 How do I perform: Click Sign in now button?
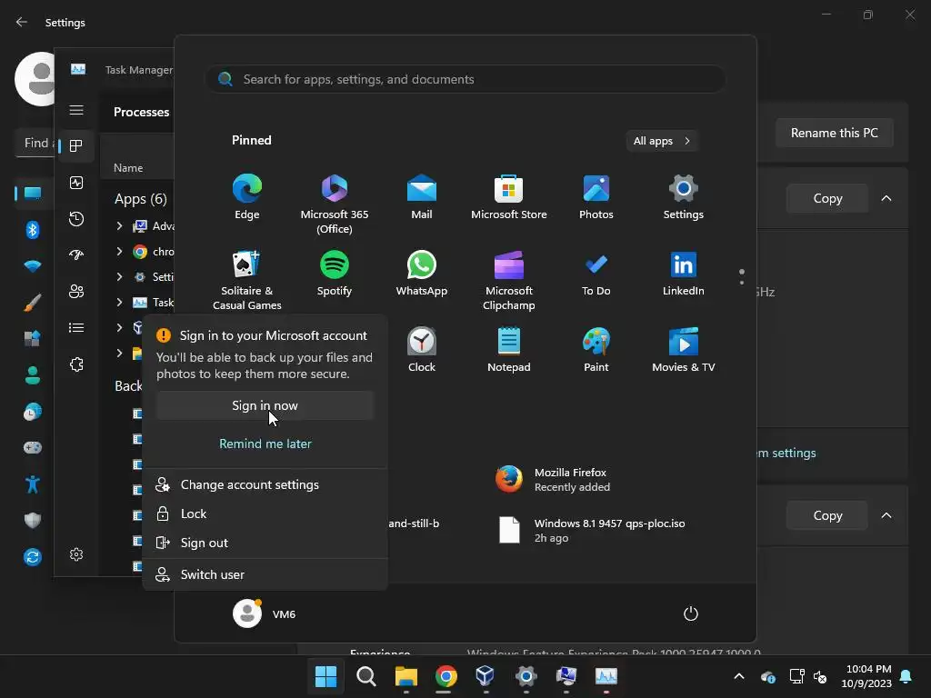click(265, 405)
